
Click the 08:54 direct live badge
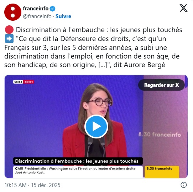pyautogui.click(x=24, y=82)
